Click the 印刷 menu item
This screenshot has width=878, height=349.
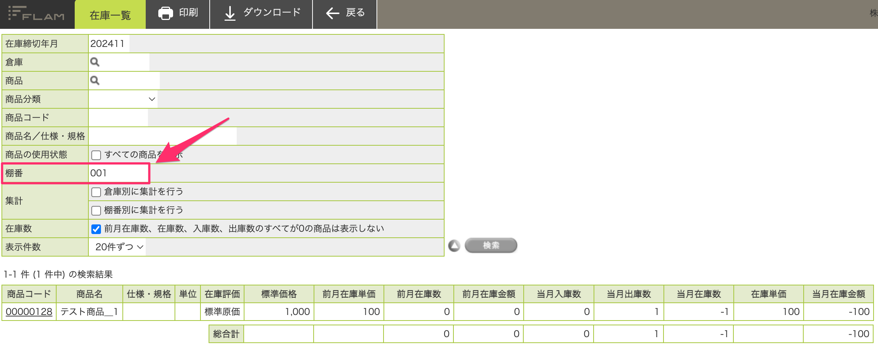tap(178, 14)
